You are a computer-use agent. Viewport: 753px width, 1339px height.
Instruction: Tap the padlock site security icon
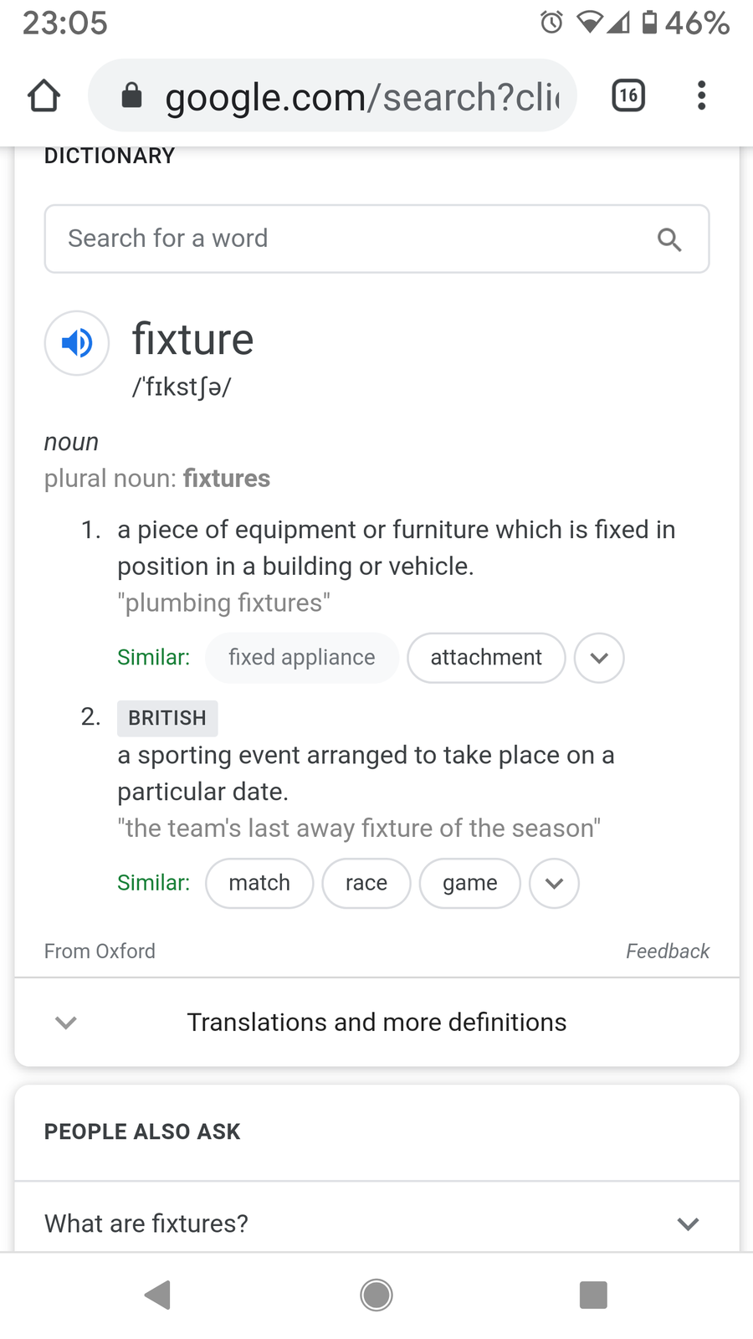(x=131, y=95)
